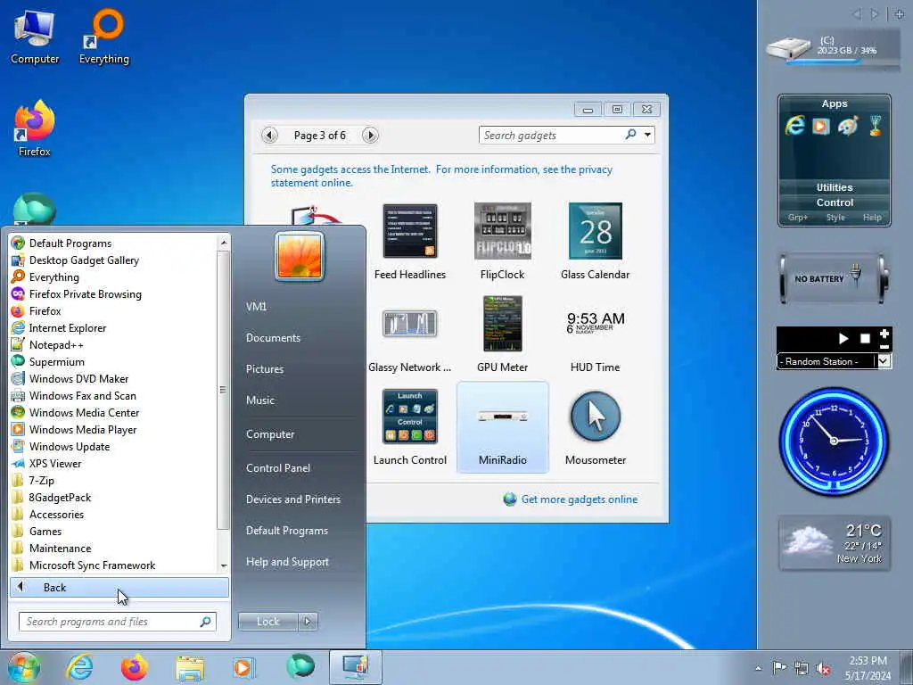The image size is (913, 685).
Task: Open Music from the Start menu
Action: click(259, 400)
